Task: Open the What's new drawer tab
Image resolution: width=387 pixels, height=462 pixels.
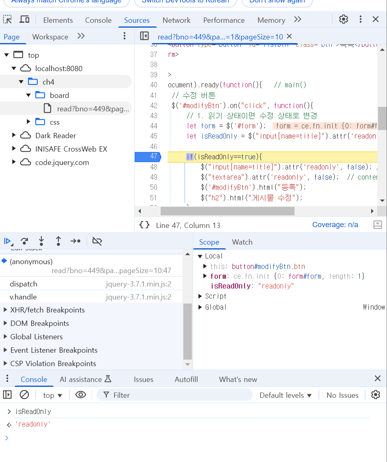Action: (238, 380)
